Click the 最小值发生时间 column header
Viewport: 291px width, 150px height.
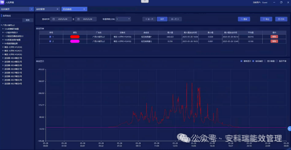[x=230, y=32]
